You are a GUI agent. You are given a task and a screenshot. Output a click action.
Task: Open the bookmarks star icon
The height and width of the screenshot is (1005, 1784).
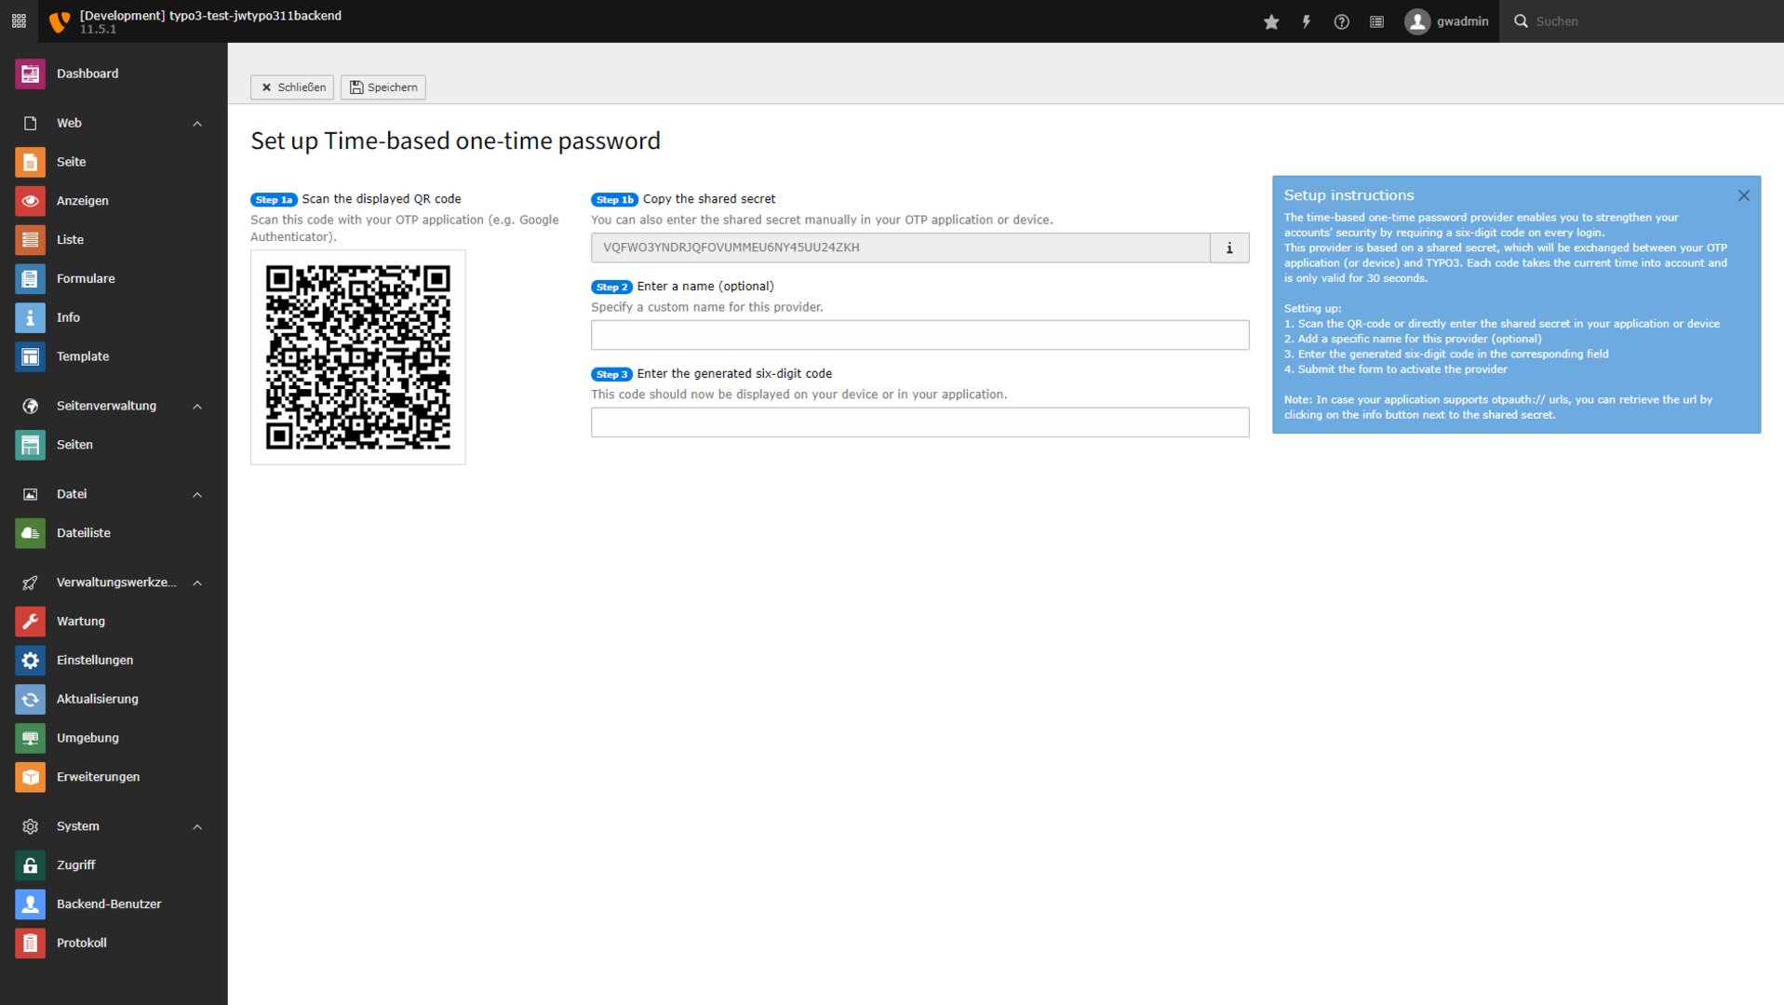coord(1271,21)
